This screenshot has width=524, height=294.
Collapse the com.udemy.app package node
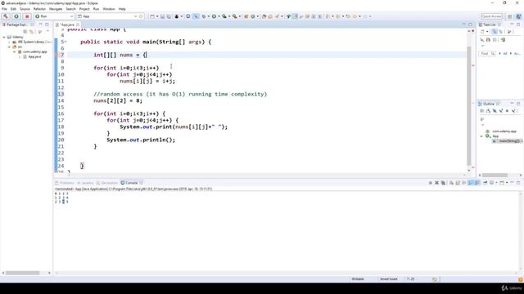(x=15, y=51)
